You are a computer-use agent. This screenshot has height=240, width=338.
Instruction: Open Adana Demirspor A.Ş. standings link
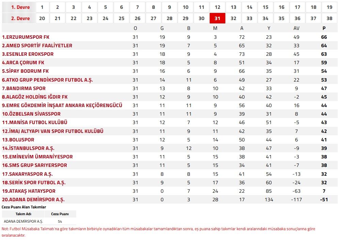click(33, 200)
